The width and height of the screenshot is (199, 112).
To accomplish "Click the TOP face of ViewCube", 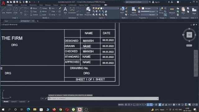I will (x=189, y=35).
